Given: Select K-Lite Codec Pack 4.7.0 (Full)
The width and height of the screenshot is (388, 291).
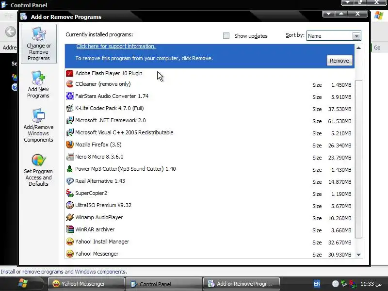Looking at the screenshot, I should [x=210, y=108].
